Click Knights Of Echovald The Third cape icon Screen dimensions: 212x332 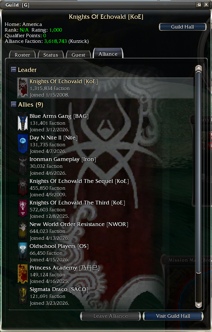point(23,209)
